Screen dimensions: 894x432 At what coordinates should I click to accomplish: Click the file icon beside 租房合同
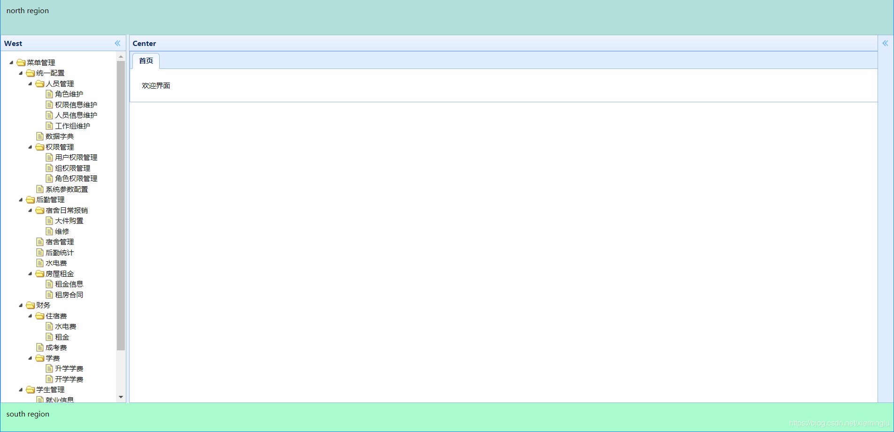(49, 295)
